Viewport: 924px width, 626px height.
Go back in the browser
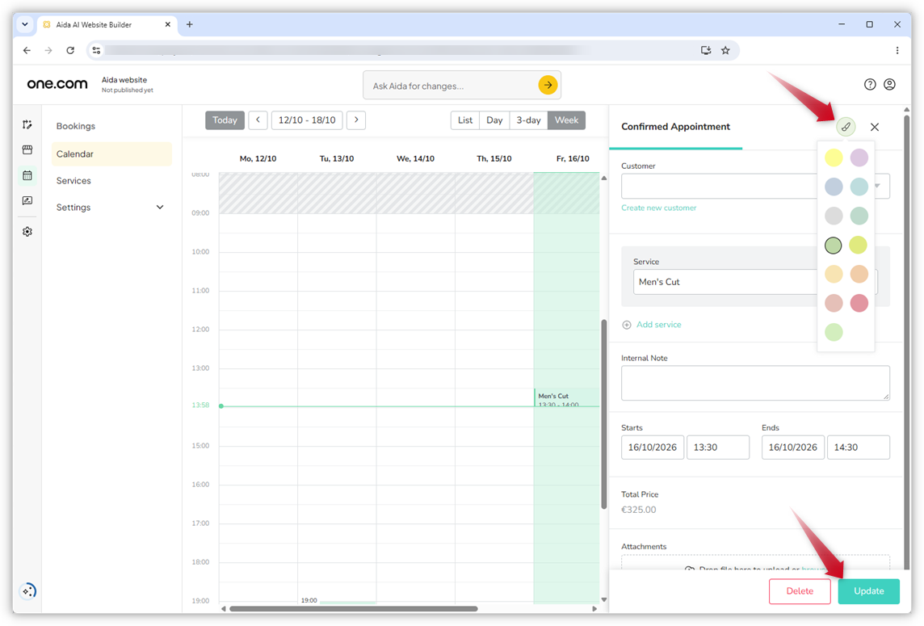click(x=27, y=51)
